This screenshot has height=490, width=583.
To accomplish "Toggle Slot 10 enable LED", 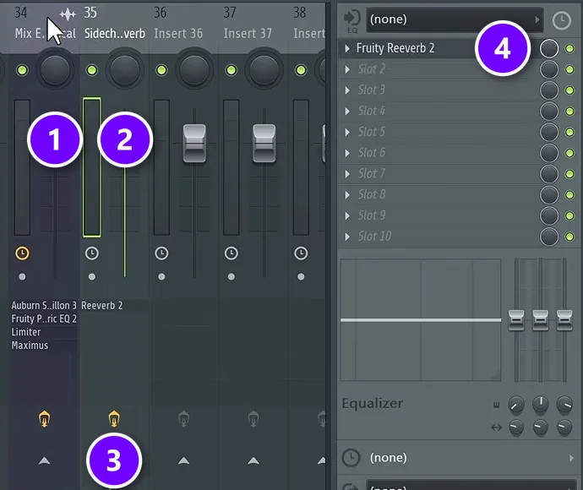I will coord(569,237).
